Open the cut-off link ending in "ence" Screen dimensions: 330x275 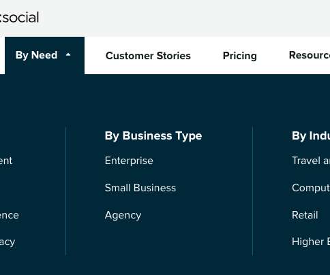click(10, 215)
